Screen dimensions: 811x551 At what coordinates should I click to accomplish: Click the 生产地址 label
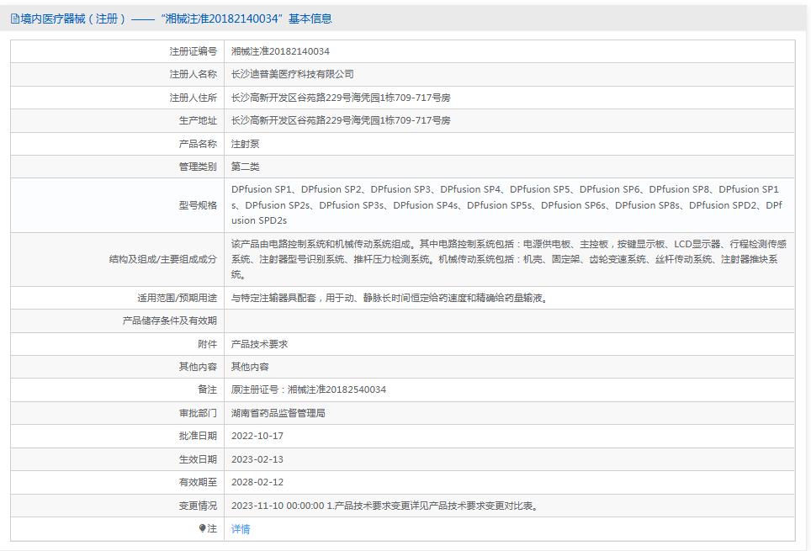198,120
